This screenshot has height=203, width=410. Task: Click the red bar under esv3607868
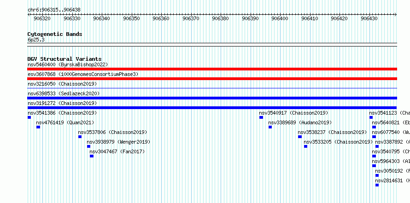coord(212,79)
